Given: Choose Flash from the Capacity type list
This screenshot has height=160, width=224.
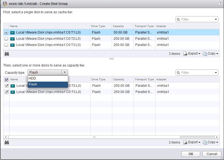Looking at the screenshot, I should coord(48,84).
